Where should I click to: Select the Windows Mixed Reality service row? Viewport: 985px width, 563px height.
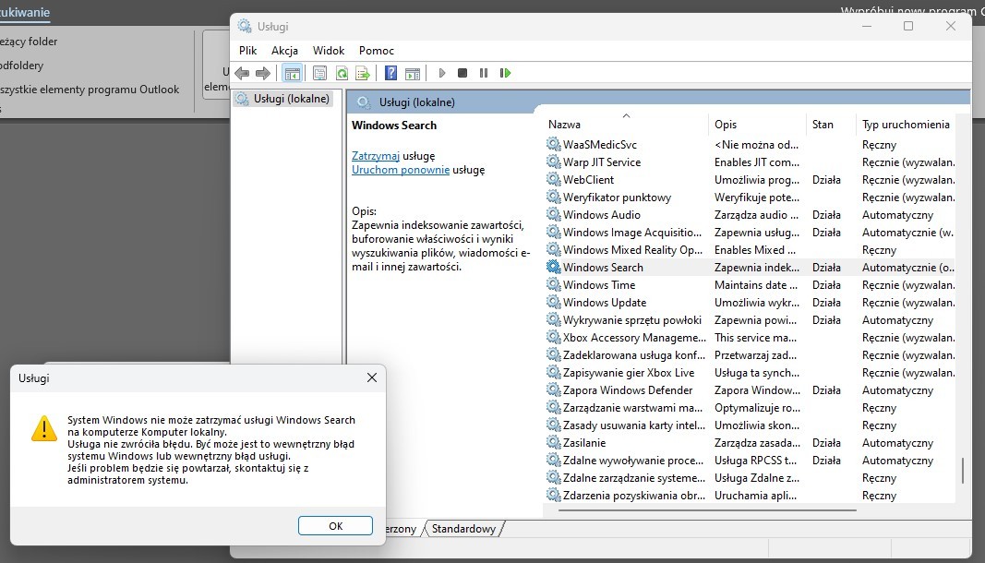point(750,249)
